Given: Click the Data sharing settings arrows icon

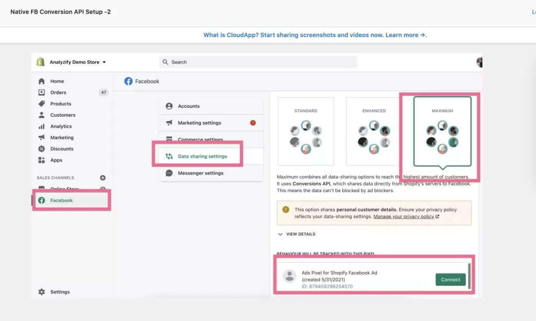Looking at the screenshot, I should tap(169, 156).
